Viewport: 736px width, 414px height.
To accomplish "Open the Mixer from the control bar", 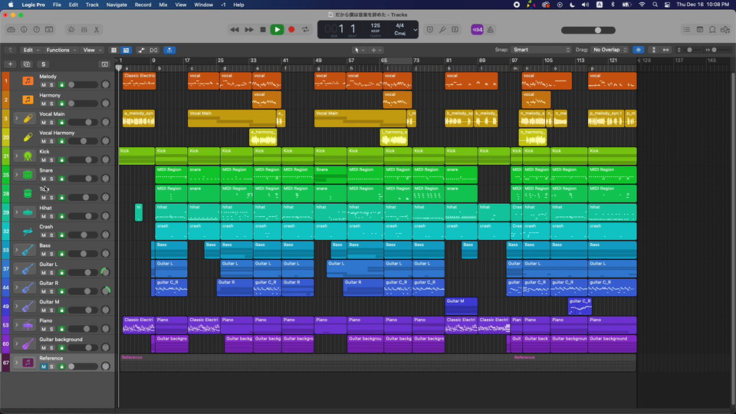I will tap(84, 30).
